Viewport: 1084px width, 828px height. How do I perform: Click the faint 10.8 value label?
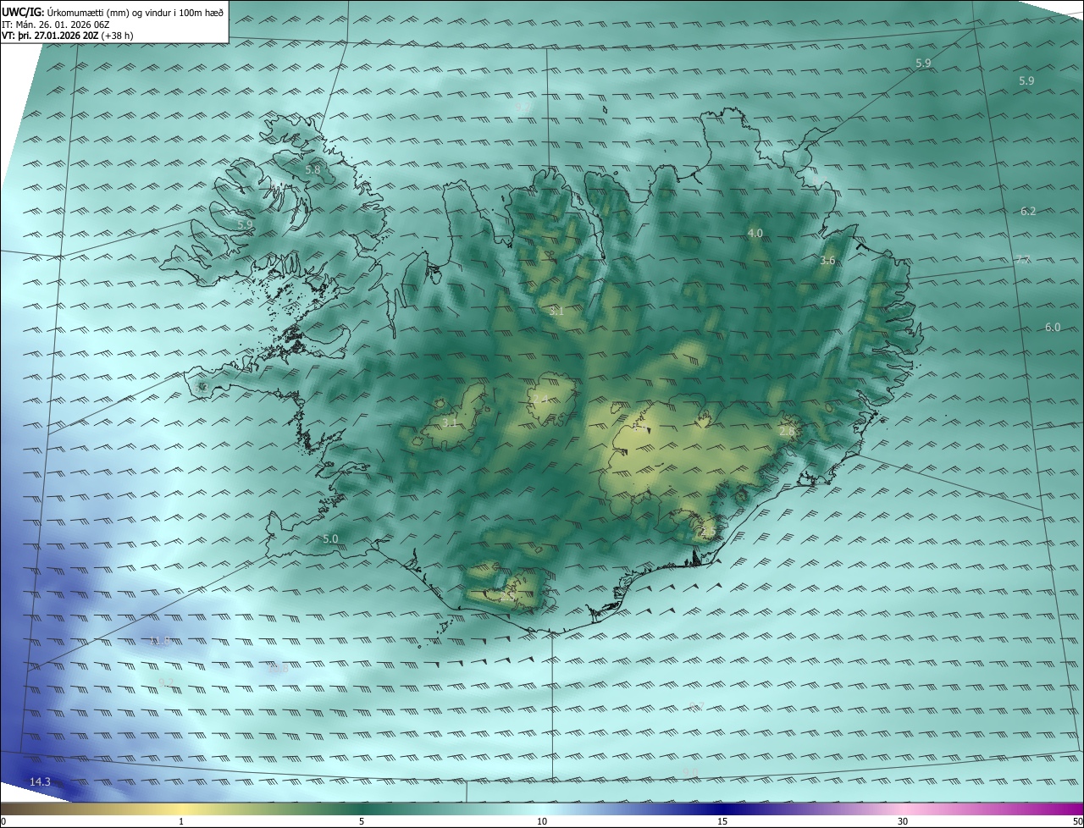[x=278, y=669]
